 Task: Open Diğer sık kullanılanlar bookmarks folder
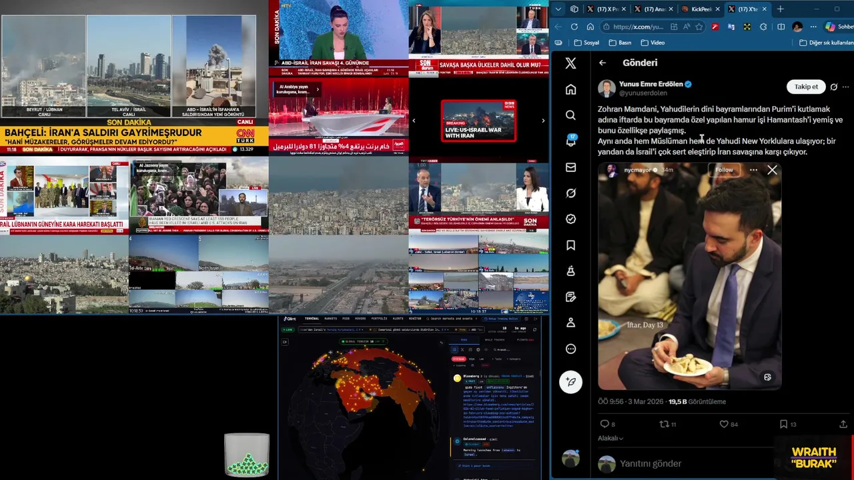(826, 43)
